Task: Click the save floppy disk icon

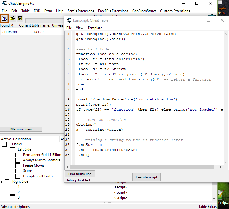Action: point(20,18)
